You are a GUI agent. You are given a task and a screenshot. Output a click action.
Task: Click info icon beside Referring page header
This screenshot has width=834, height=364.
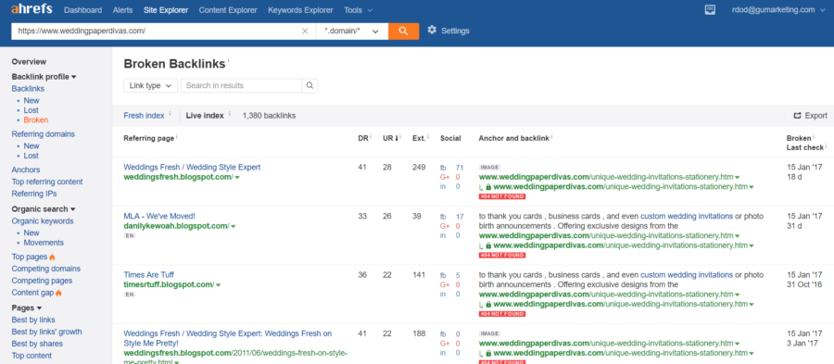[x=176, y=136]
